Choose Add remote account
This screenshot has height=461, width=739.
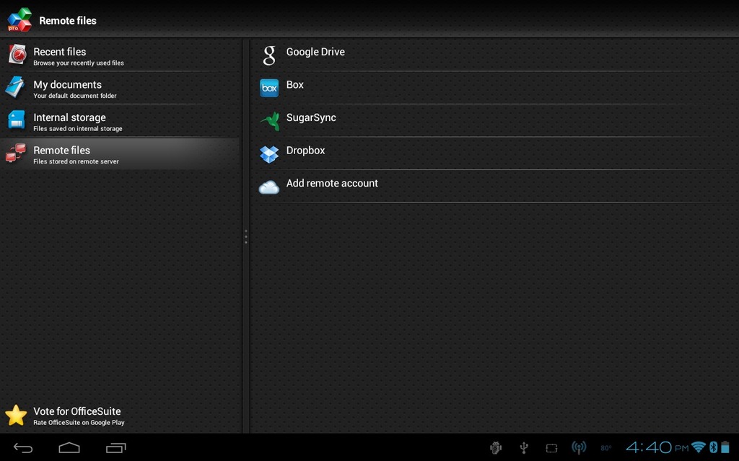tap(494, 187)
